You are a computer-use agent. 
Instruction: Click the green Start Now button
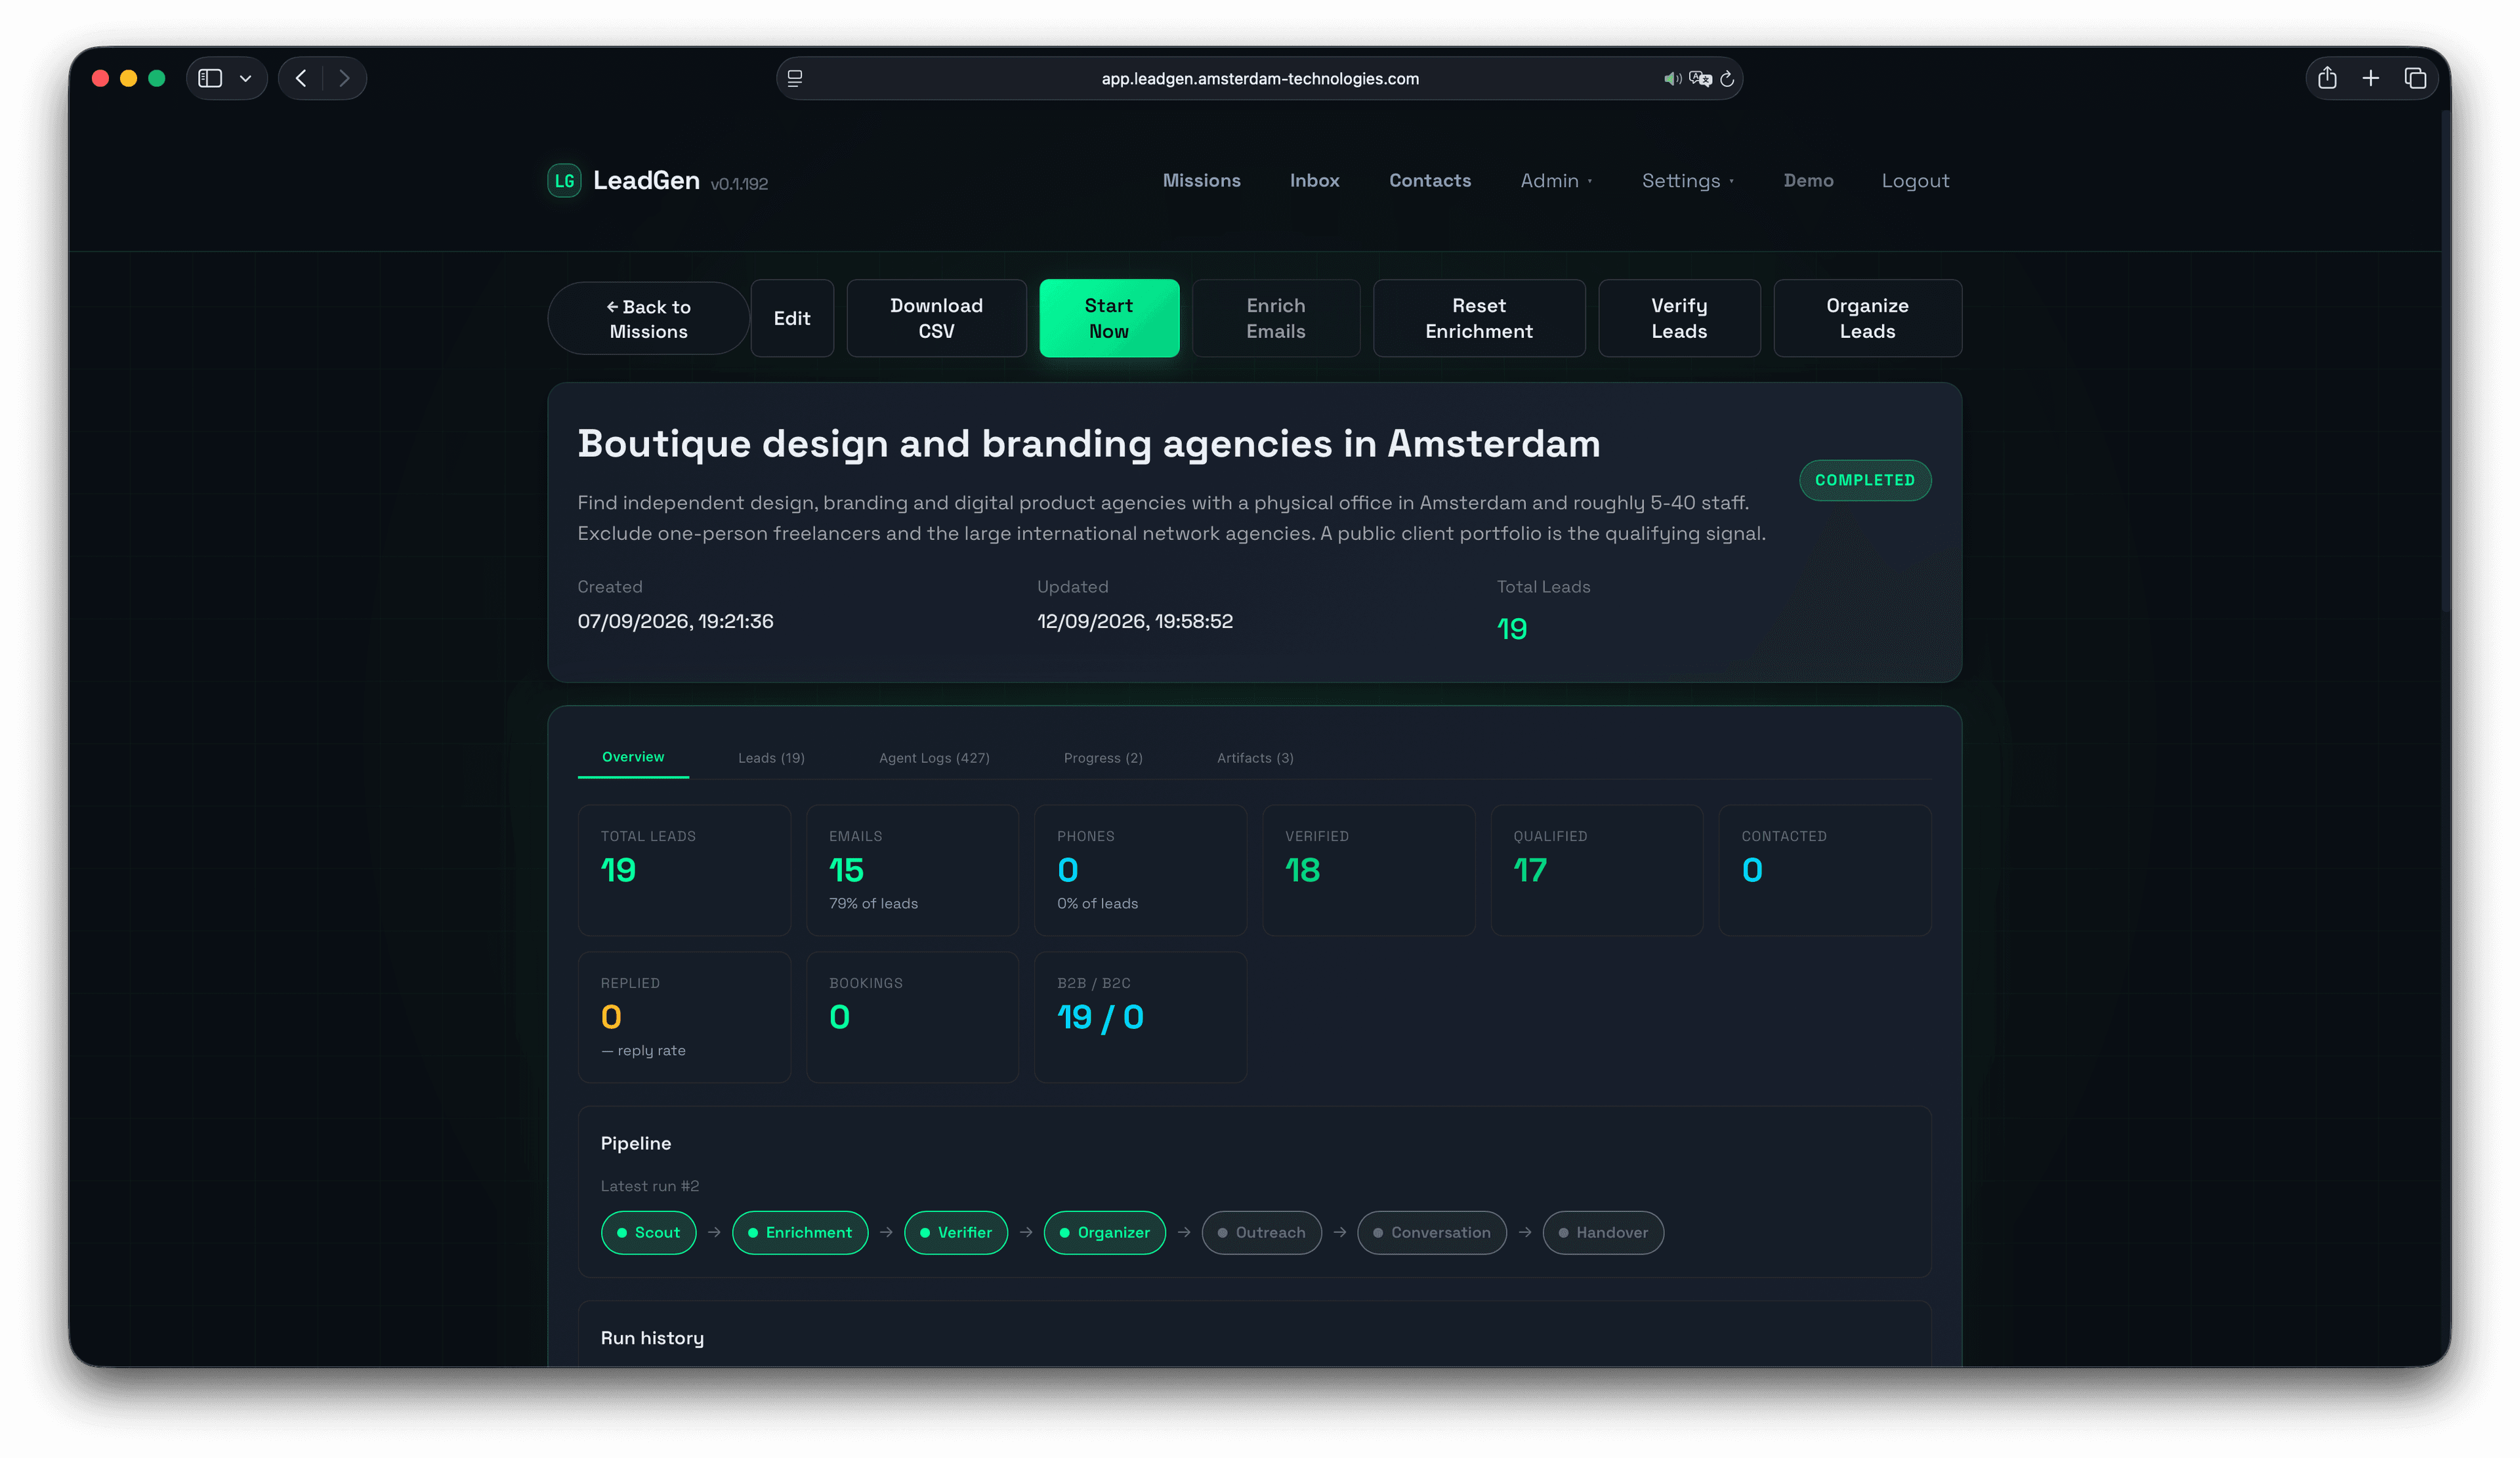coord(1109,318)
